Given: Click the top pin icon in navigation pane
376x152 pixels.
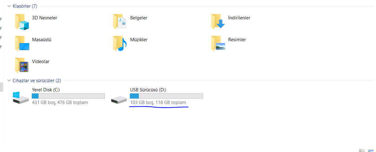Looking at the screenshot, I should coord(1,19).
